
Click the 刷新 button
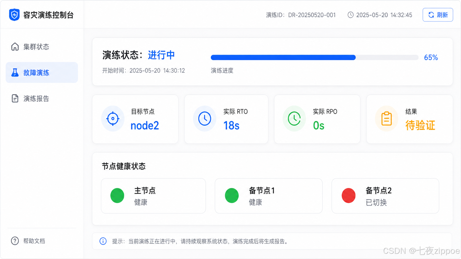pos(438,15)
